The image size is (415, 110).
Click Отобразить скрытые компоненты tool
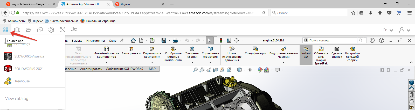coord(173,54)
